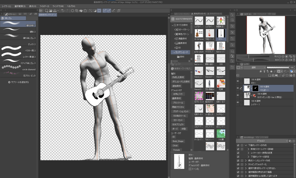Click the material search keyword field
This screenshot has height=178, width=296.
(181, 69)
